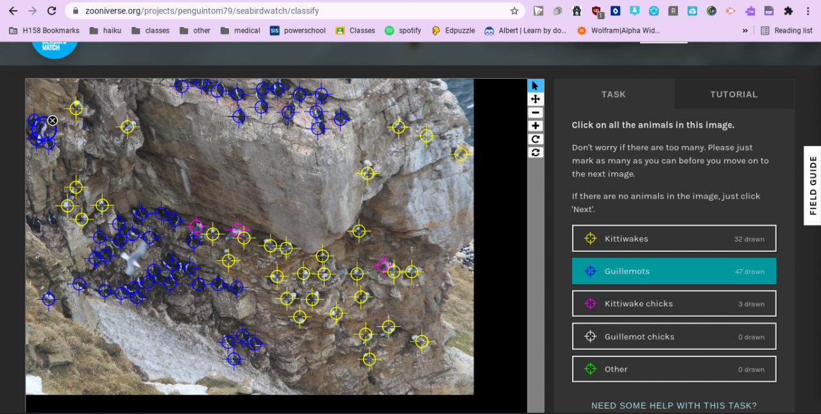Choose the Other marking tool
Screen dimensions: 821x414
click(674, 369)
